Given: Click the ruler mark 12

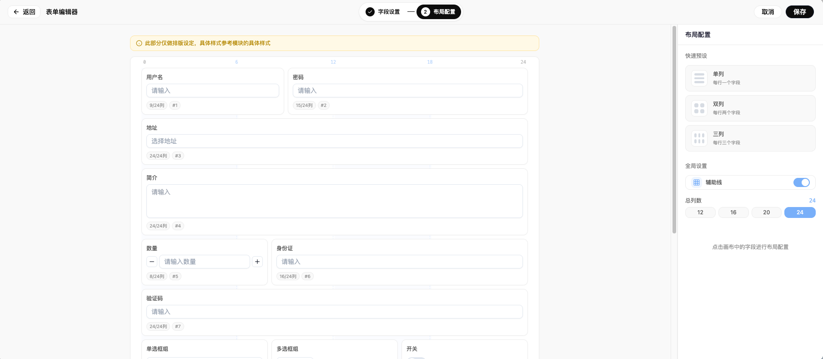Looking at the screenshot, I should pos(333,62).
